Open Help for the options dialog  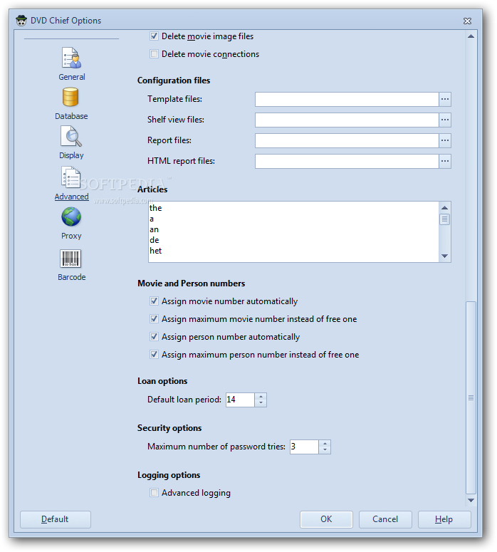(444, 519)
